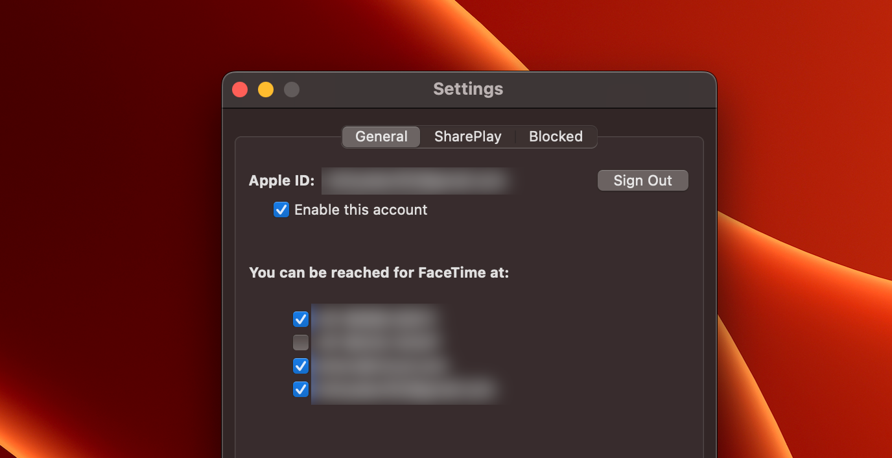Click the first blurred address text

[375, 319]
